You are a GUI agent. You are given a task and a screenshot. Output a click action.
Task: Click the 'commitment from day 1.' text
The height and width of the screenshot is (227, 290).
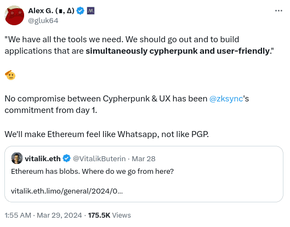point(51,110)
